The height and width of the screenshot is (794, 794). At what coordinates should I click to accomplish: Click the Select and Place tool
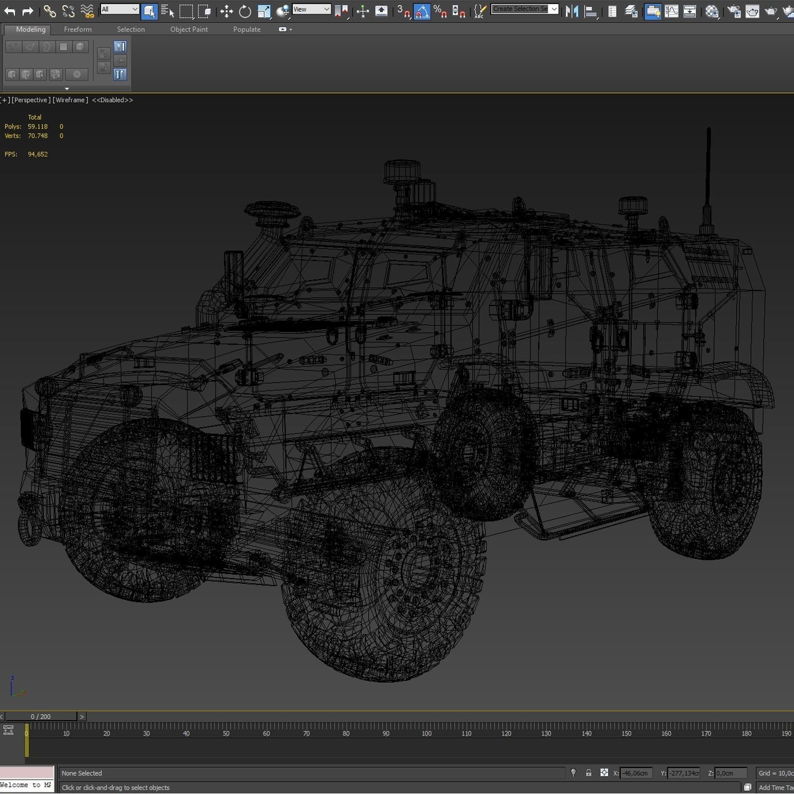283,10
